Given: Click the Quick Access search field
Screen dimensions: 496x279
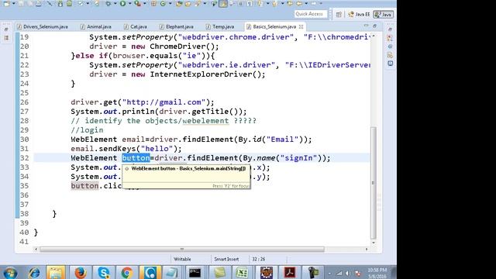Looking at the screenshot, I should [x=310, y=14].
